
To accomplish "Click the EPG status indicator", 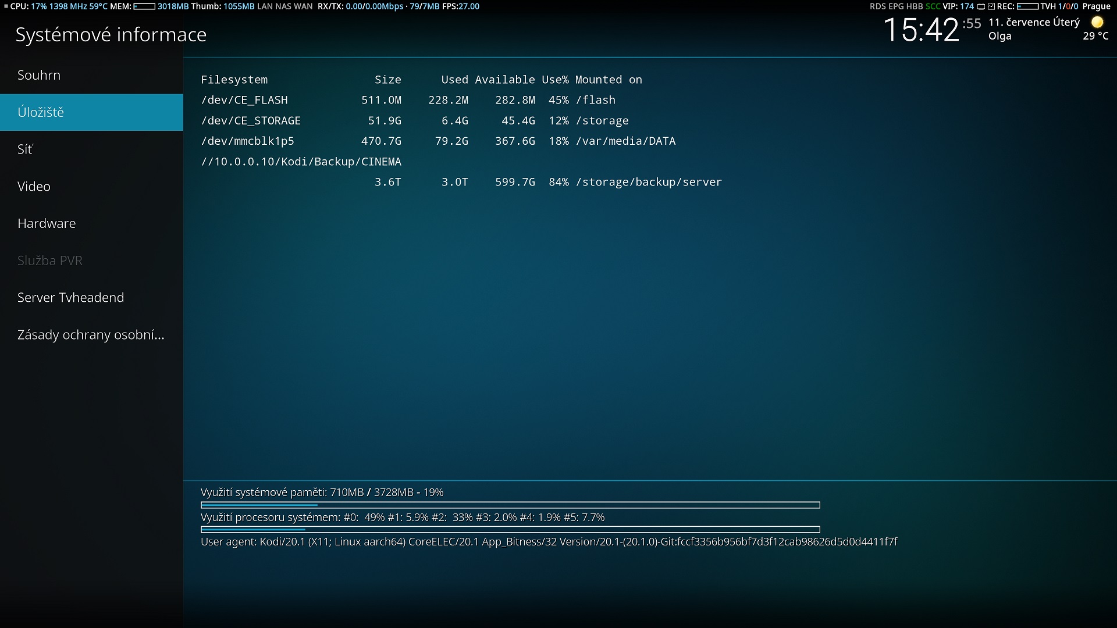I will click(x=896, y=6).
